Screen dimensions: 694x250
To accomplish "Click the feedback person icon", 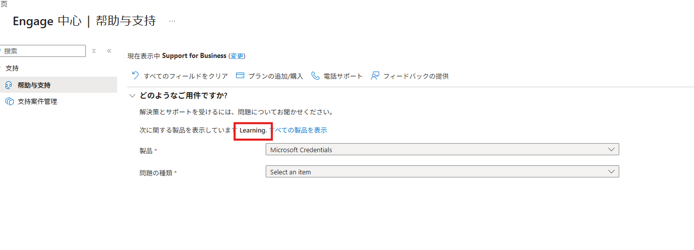I will 375,76.
